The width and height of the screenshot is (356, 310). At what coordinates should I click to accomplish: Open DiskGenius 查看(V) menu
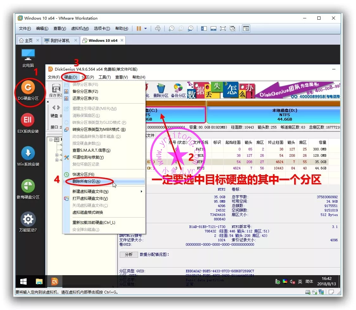coord(122,77)
